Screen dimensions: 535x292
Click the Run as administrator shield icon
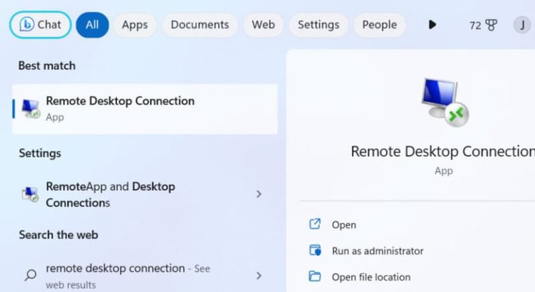click(x=315, y=250)
